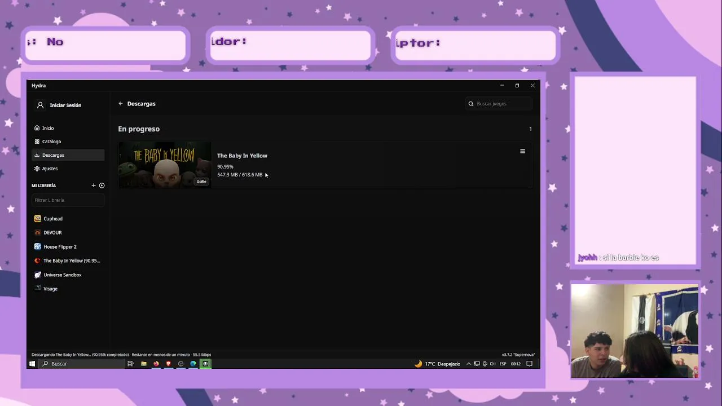Image resolution: width=722 pixels, height=406 pixels.
Task: Click the Hydra window title text
Action: pos(38,86)
